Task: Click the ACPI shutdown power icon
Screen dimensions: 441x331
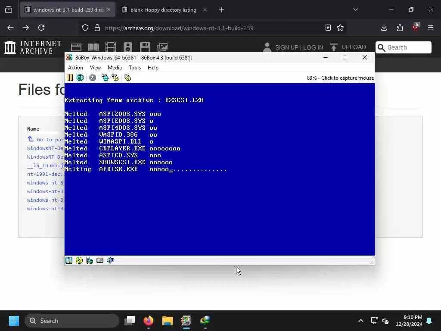Action: pos(93,78)
